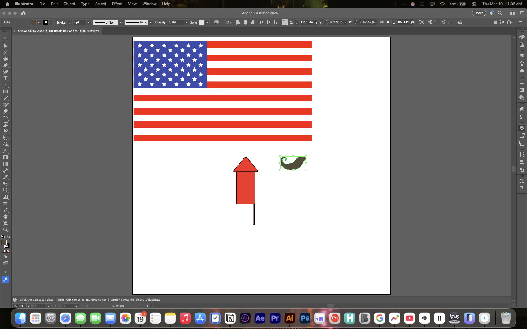Image resolution: width=527 pixels, height=329 pixels.
Task: Select the Selection tool arrow
Action: tap(5, 39)
